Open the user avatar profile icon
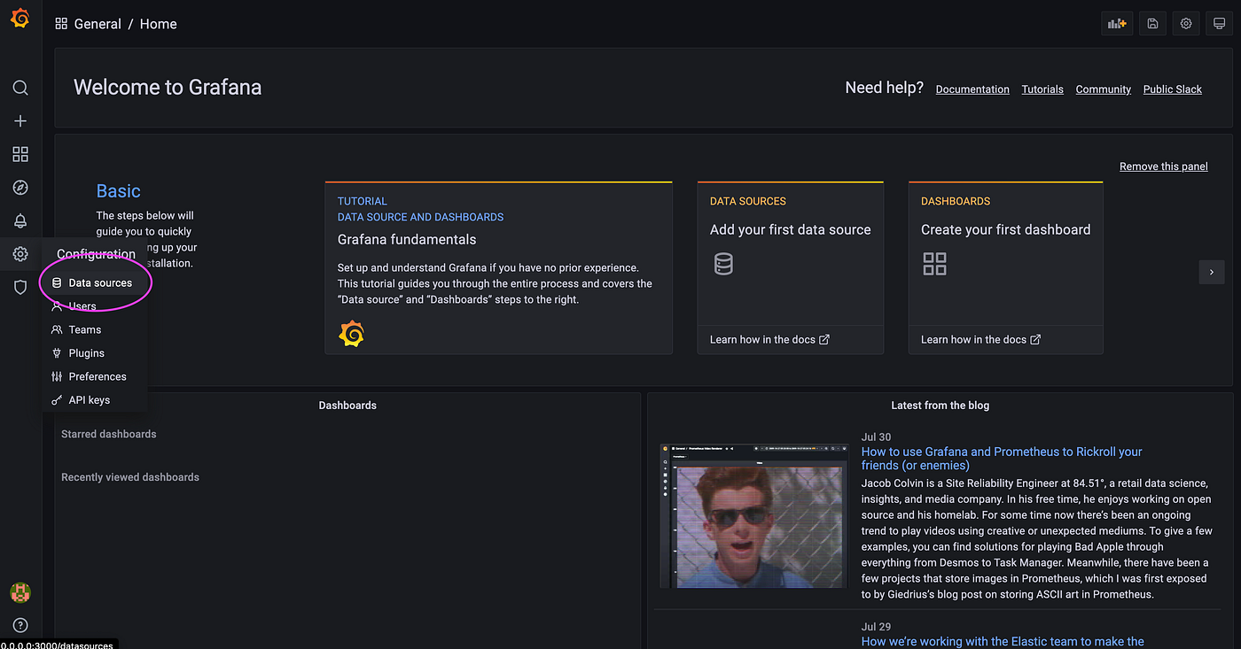The image size is (1241, 649). 20,592
